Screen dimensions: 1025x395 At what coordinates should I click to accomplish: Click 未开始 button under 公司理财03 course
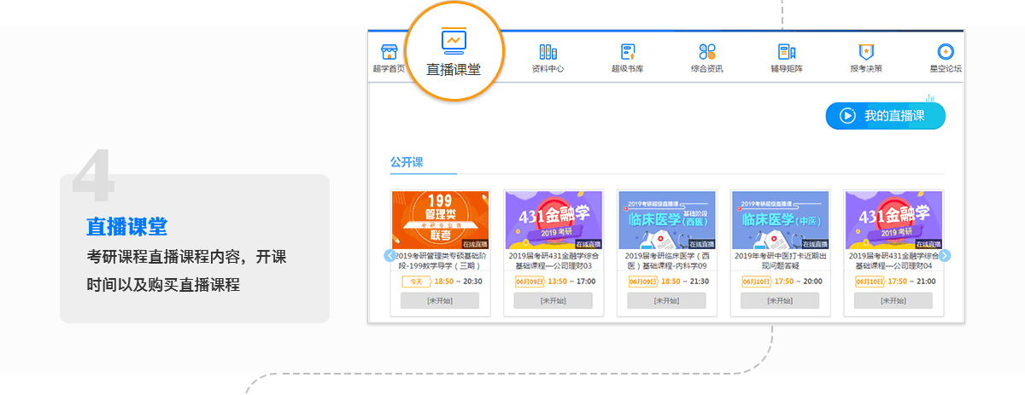(x=553, y=300)
